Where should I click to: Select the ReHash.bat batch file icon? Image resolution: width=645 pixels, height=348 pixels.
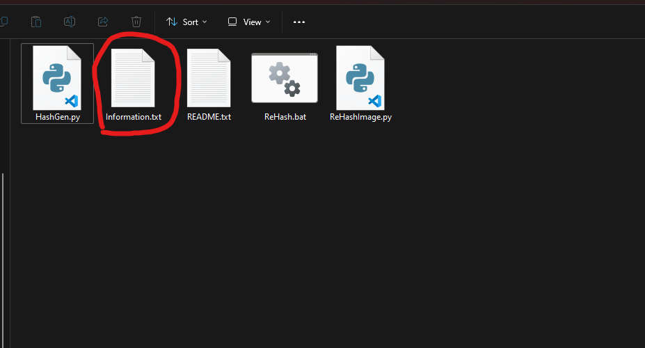285,78
